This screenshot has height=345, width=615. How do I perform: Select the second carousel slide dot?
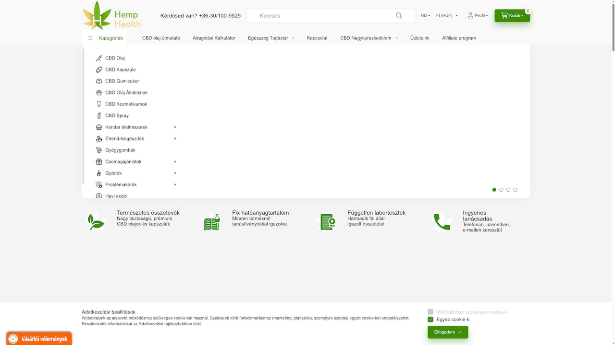pyautogui.click(x=501, y=190)
